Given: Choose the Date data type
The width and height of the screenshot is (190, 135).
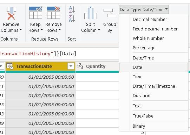Looking at the screenshot, I should click(153, 67).
